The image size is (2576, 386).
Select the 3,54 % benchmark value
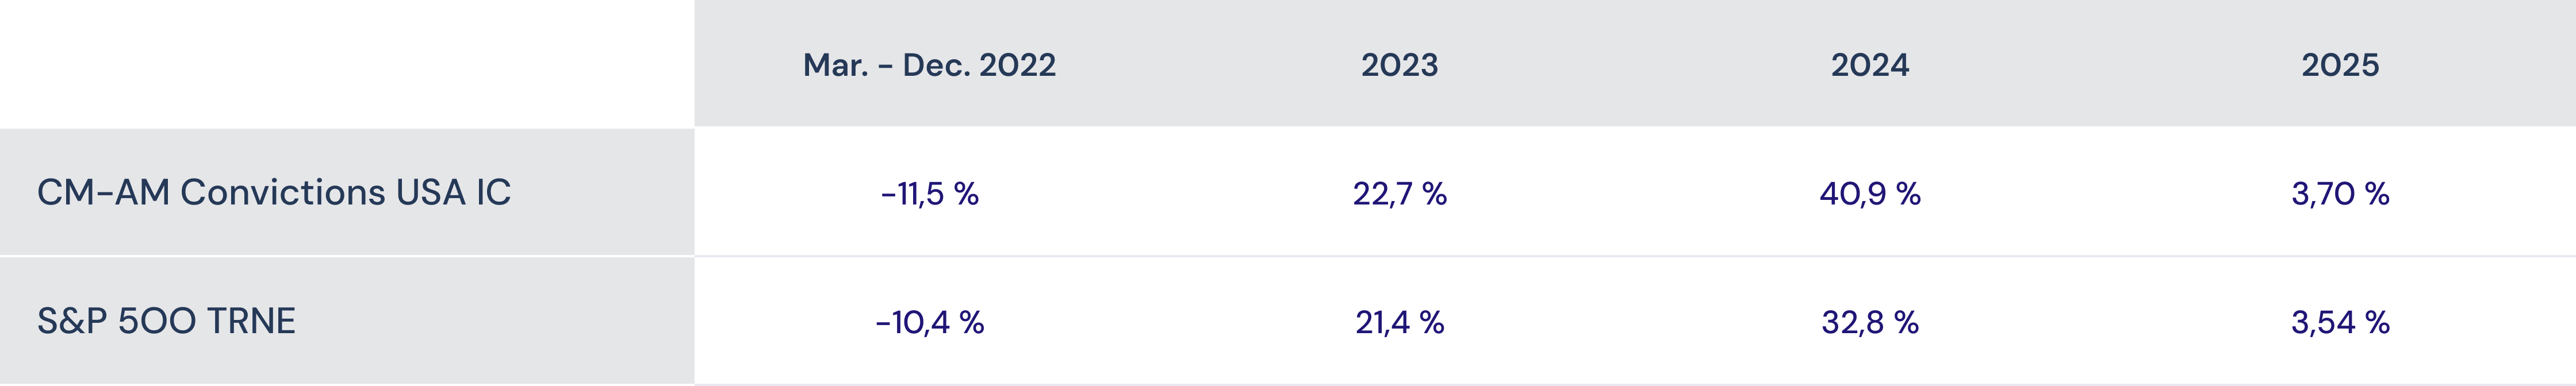click(2340, 322)
